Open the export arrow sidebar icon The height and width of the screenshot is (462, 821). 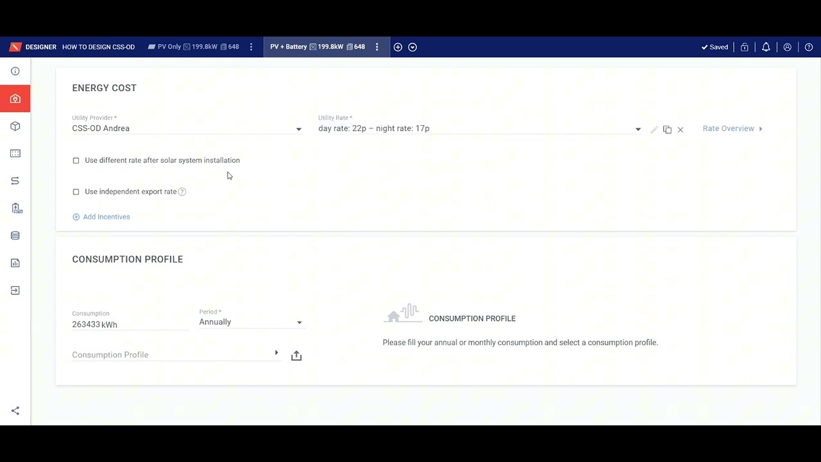15,291
